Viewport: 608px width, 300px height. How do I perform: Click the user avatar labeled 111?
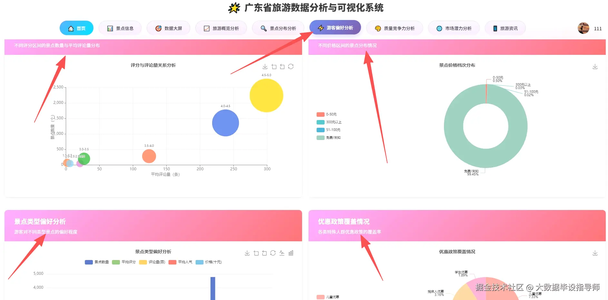pyautogui.click(x=583, y=28)
